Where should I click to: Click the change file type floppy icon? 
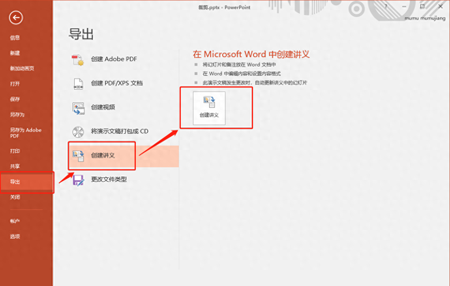78,180
